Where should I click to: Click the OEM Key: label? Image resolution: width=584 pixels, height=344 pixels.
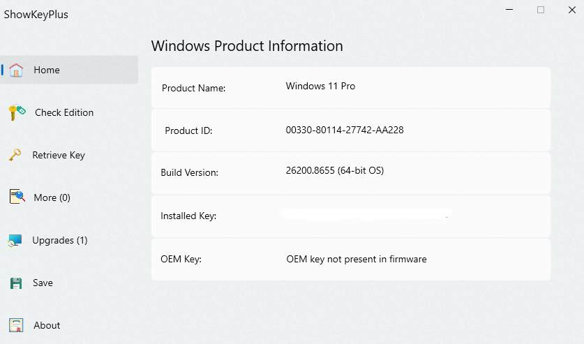tap(181, 259)
